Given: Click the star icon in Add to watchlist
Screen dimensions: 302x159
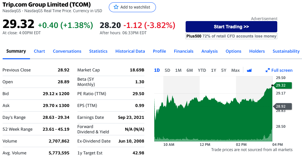Looking at the screenshot, I should (x=116, y=7).
